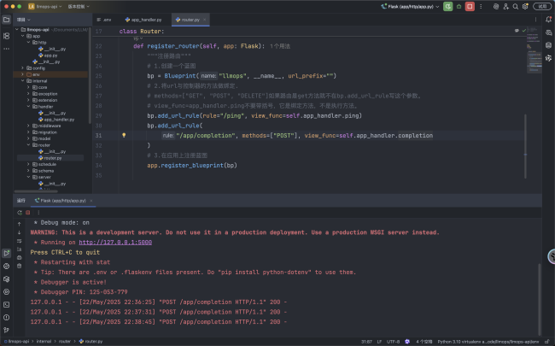Click the Debug bug icon in top toolbar
This screenshot has height=346, width=555.
[x=459, y=6]
